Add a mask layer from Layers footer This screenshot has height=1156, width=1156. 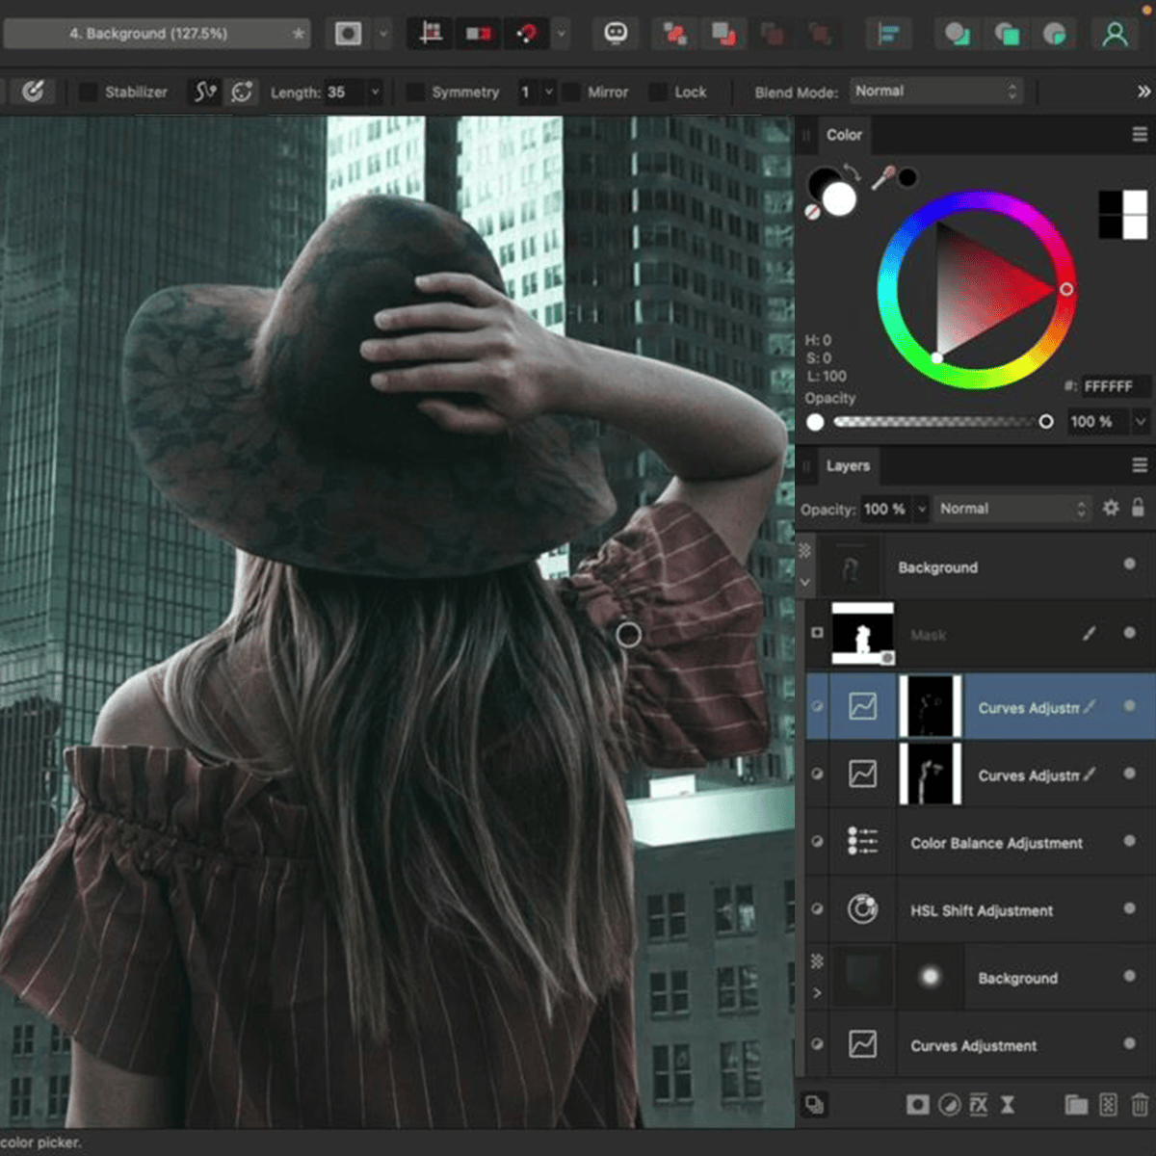[917, 1105]
